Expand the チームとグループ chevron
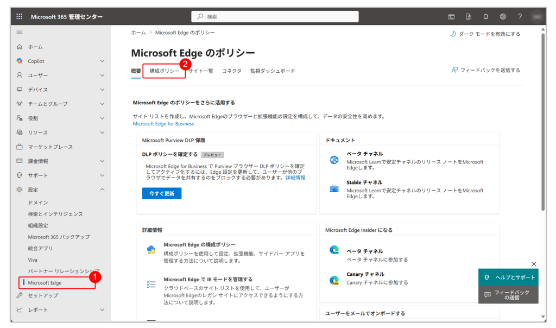The width and height of the screenshot is (556, 328). 102,104
